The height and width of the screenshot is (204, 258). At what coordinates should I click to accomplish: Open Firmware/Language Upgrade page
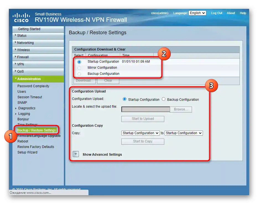tap(39, 136)
